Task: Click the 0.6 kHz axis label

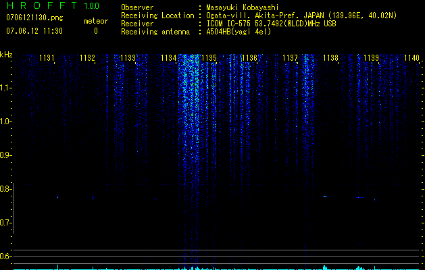Action: coord(4,256)
